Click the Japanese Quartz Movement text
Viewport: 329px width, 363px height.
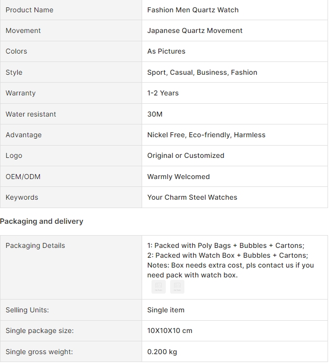[x=195, y=30]
